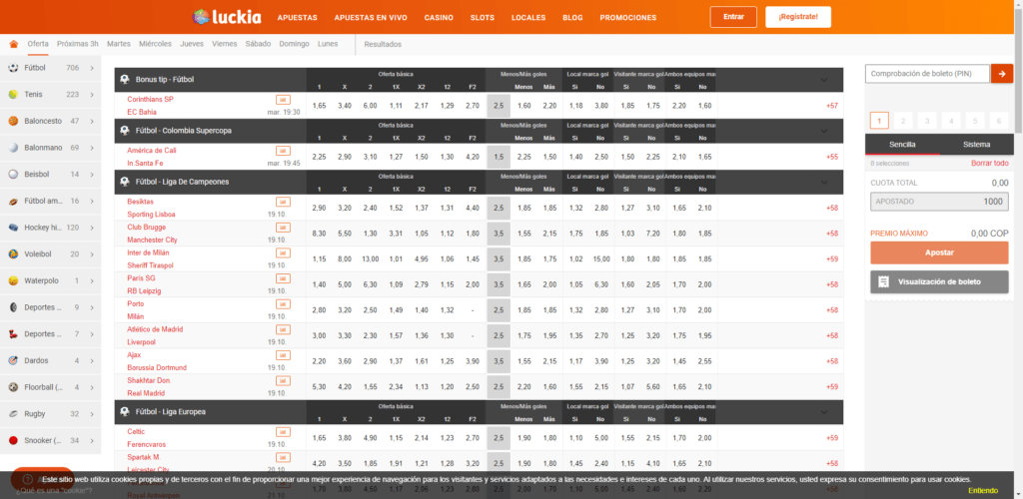Submit PIN check with orange arrow button

1002,73
